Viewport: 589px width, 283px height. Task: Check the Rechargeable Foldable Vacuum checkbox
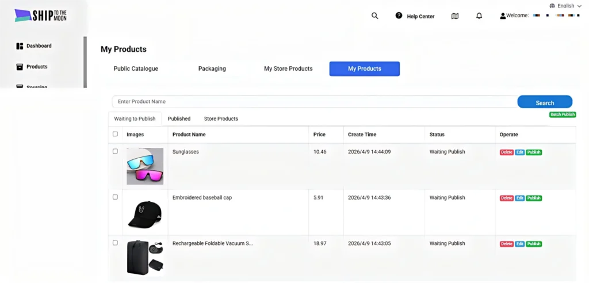pyautogui.click(x=115, y=243)
